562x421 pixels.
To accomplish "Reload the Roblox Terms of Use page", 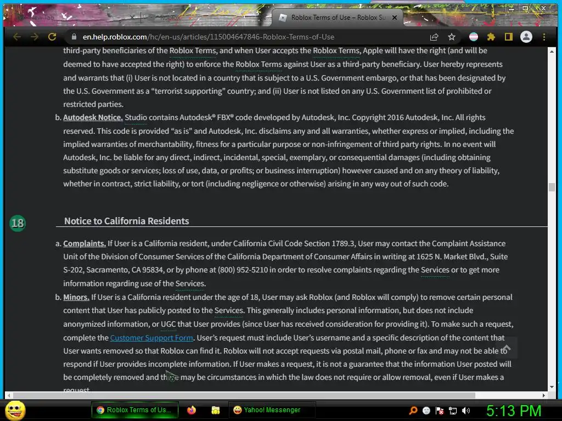I will [x=52, y=37].
